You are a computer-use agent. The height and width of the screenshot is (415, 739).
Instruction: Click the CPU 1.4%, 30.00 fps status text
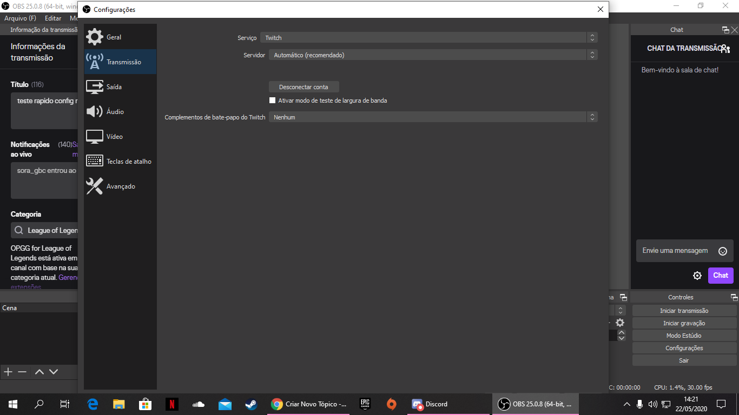coord(683,387)
